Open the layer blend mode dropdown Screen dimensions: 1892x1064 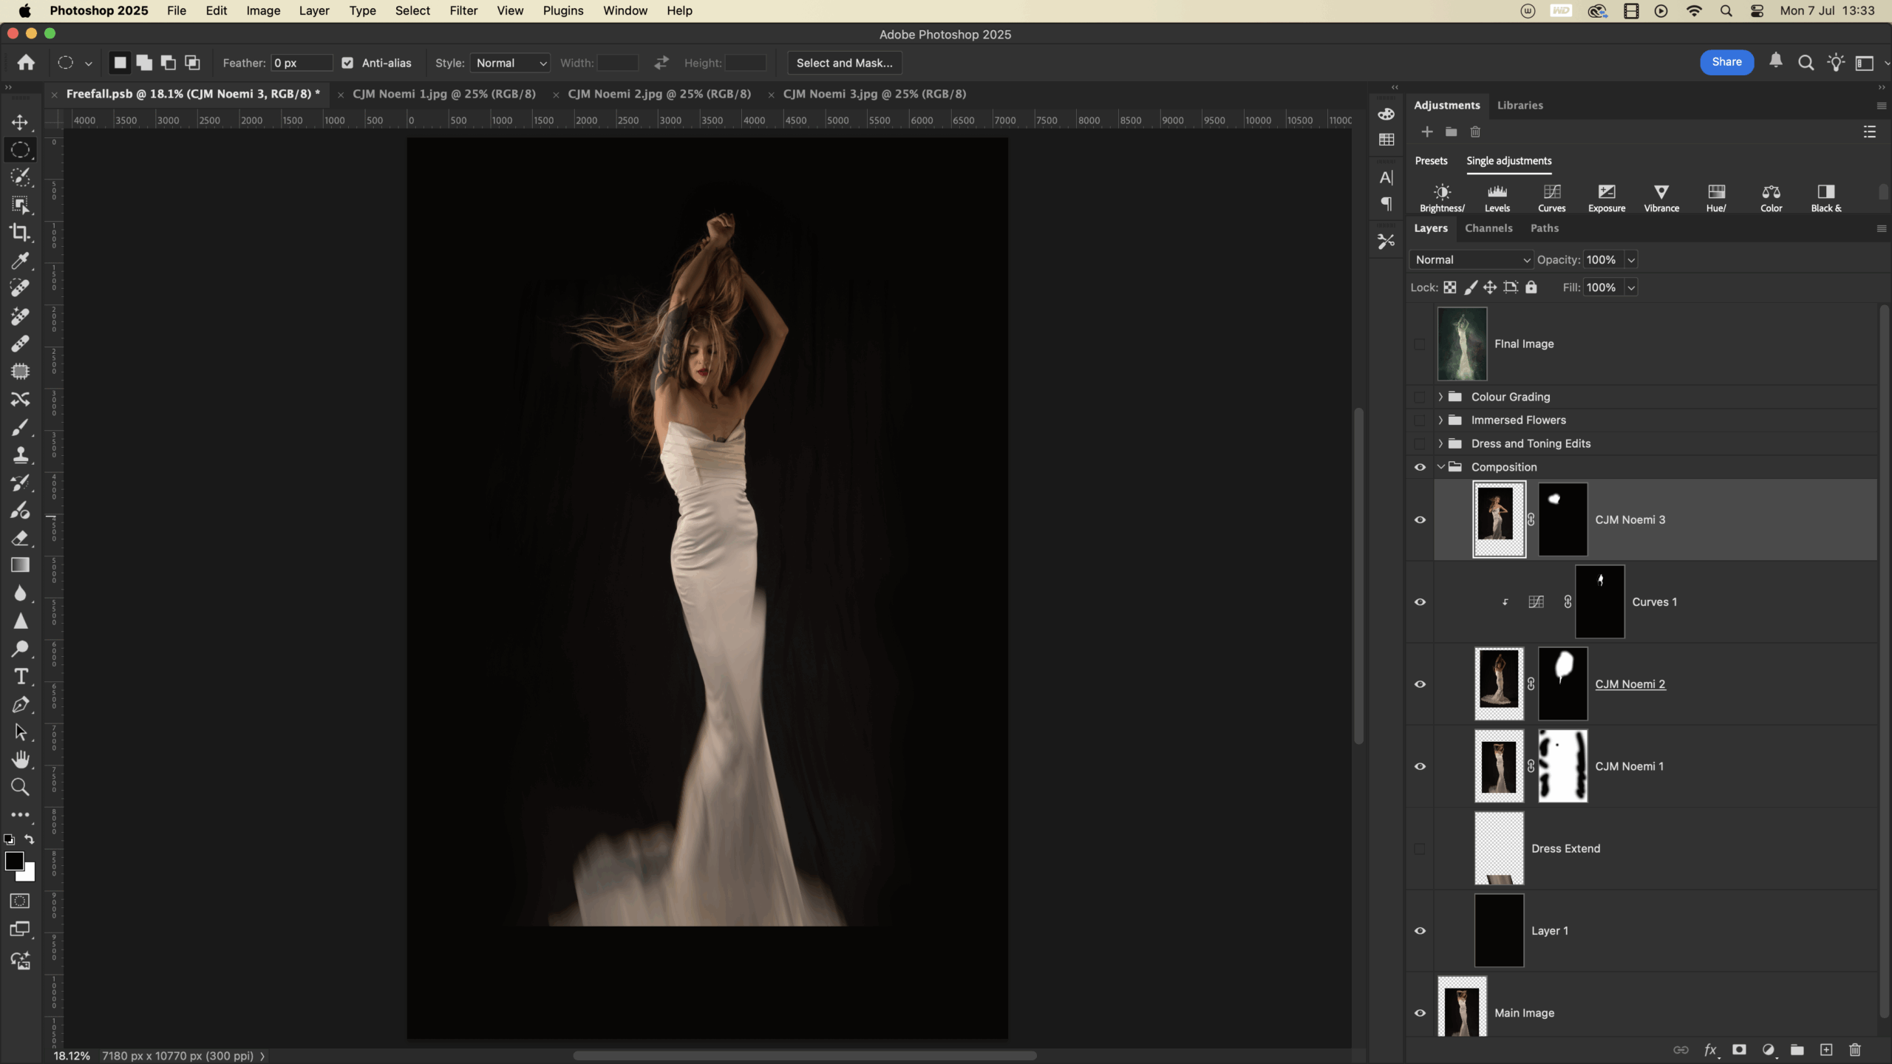pos(1471,260)
